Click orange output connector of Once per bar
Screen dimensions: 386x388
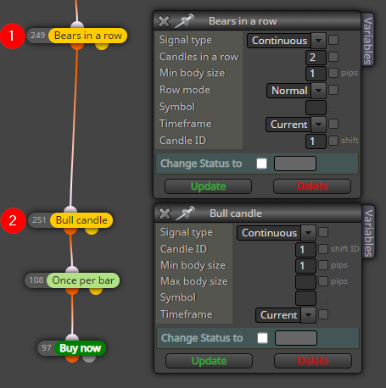(x=72, y=291)
